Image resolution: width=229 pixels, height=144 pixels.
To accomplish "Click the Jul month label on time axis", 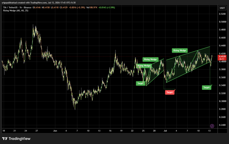I will pos(165,131).
